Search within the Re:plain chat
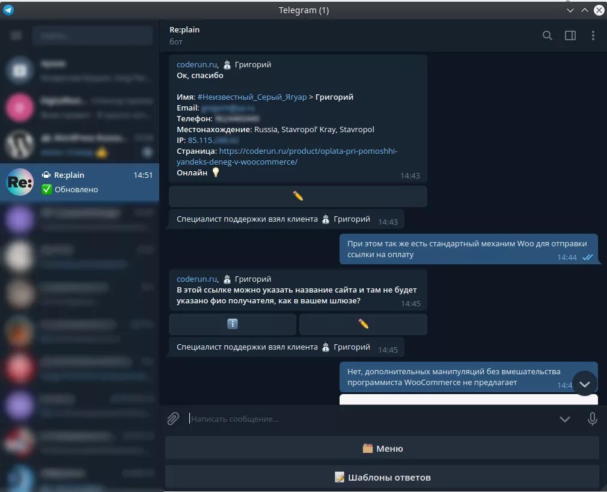The height and width of the screenshot is (492, 607). coord(547,35)
